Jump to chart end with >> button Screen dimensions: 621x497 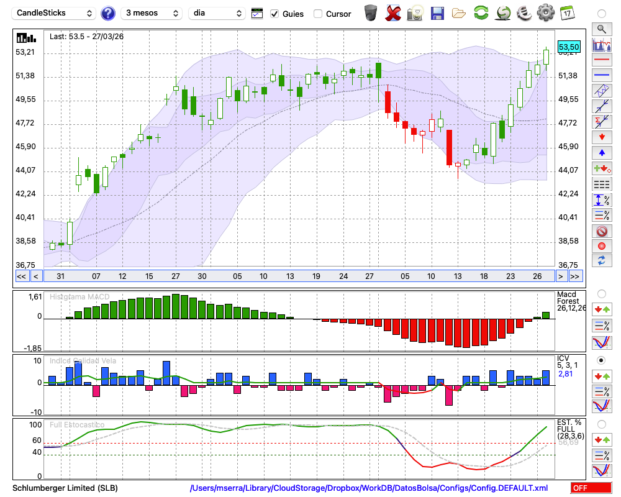[576, 276]
